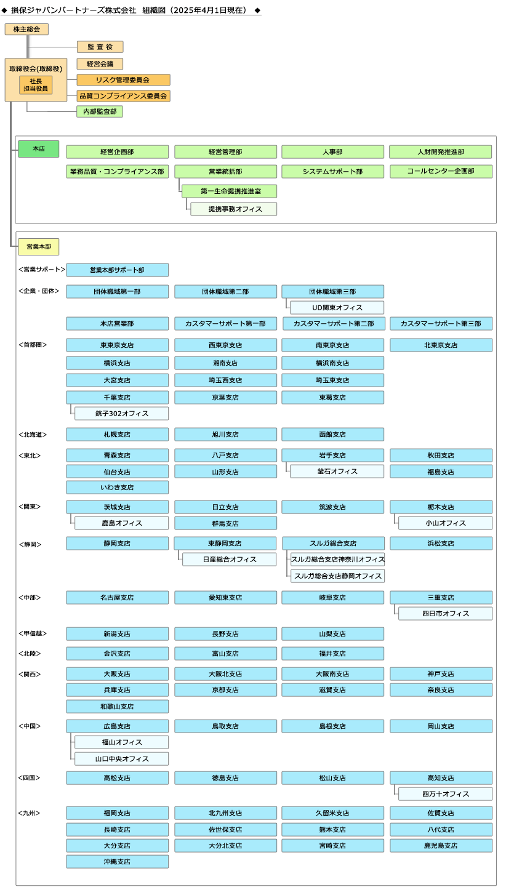Select the 浜松支店 box
The image size is (506, 892).
coord(441,544)
